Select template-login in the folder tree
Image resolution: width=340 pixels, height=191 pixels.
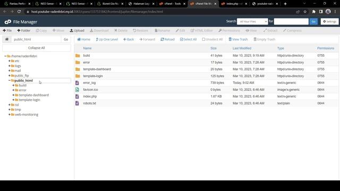point(30,100)
